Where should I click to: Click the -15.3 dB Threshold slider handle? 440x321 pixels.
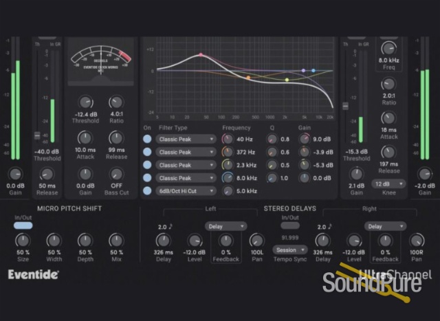[x=345, y=106]
